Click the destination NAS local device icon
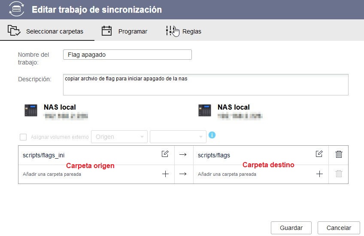Image resolution: width=364 pixels, height=236 pixels. click(x=205, y=110)
